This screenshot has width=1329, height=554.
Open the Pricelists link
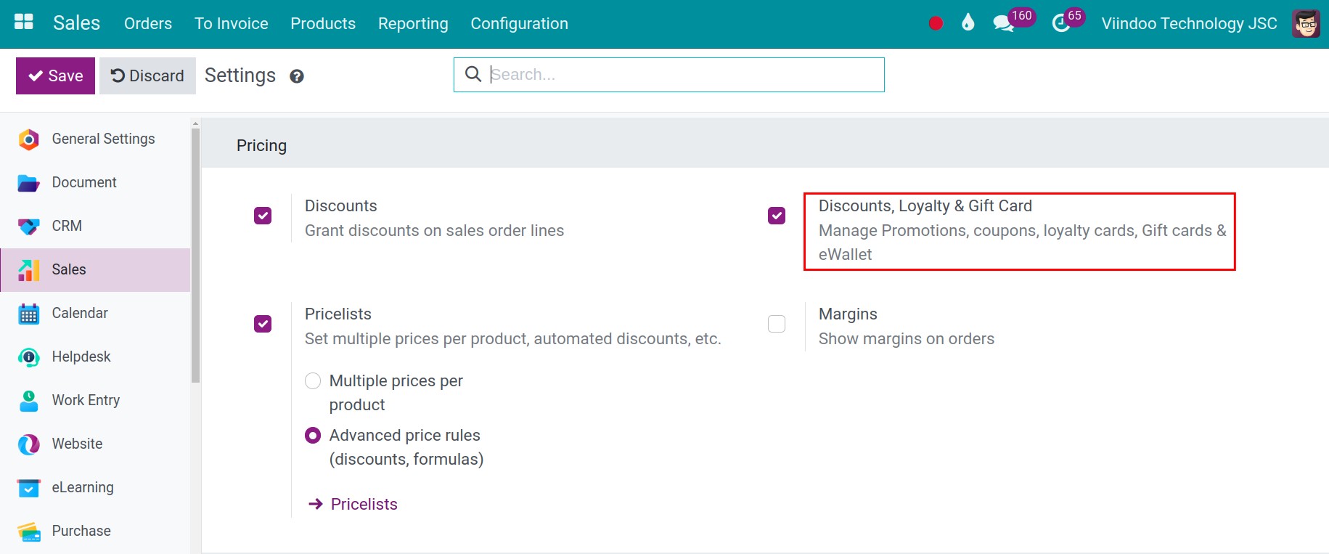(x=364, y=504)
